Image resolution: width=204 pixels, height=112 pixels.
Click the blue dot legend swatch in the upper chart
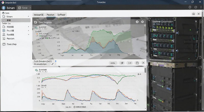tap(40, 38)
